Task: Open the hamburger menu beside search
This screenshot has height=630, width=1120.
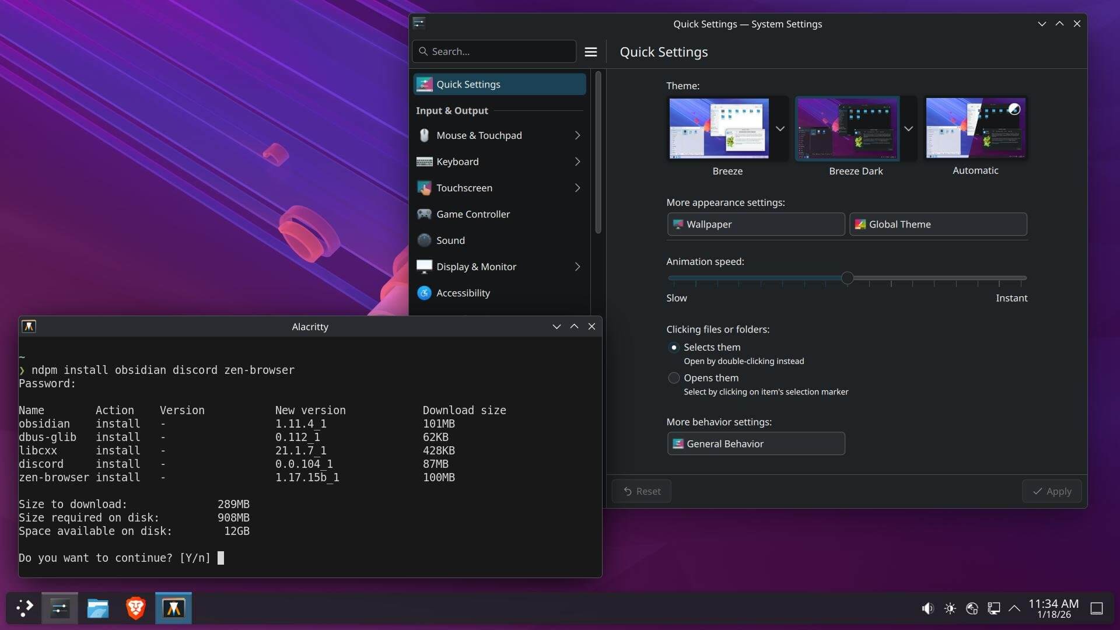Action: pyautogui.click(x=590, y=52)
